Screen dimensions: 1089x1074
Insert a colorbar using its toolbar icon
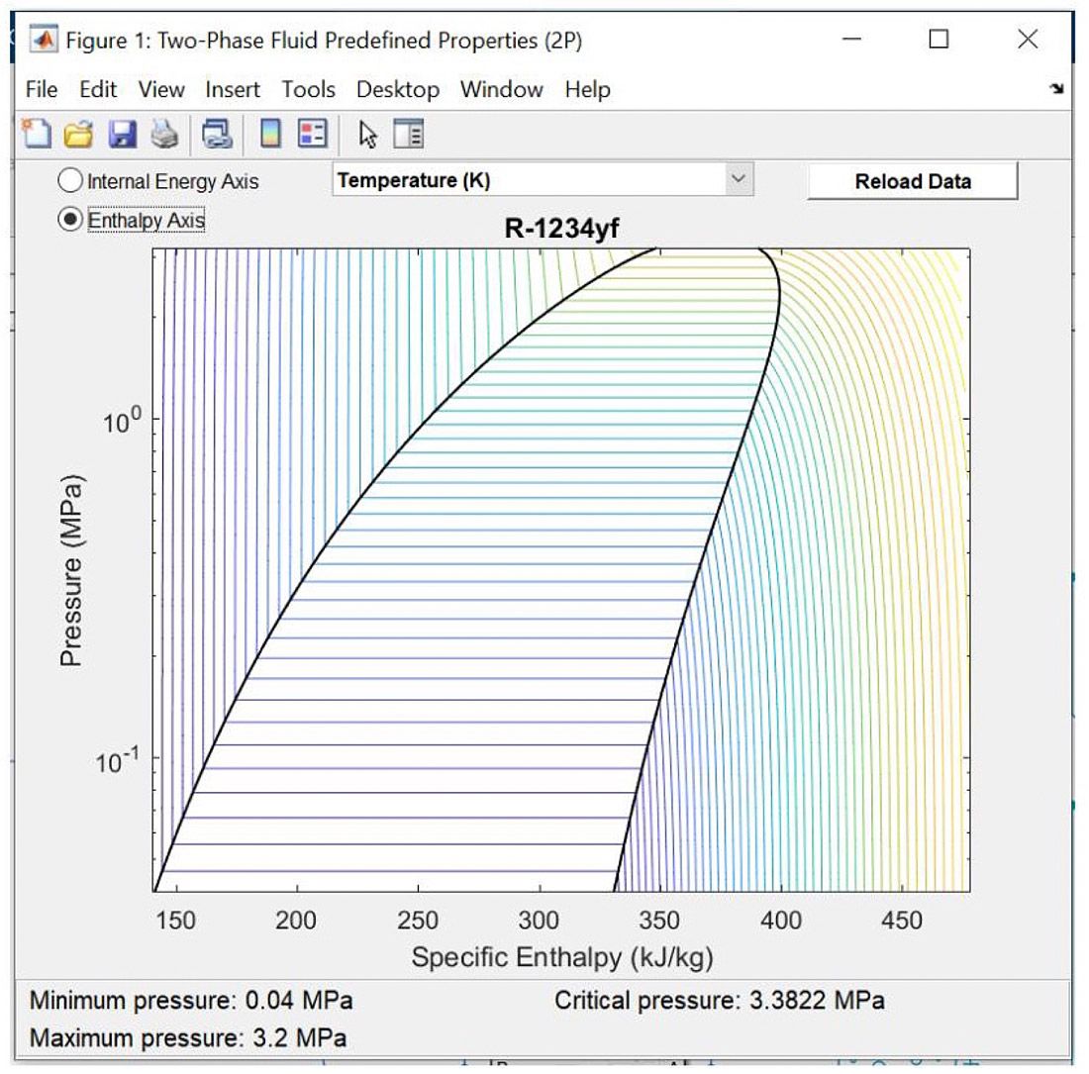269,133
